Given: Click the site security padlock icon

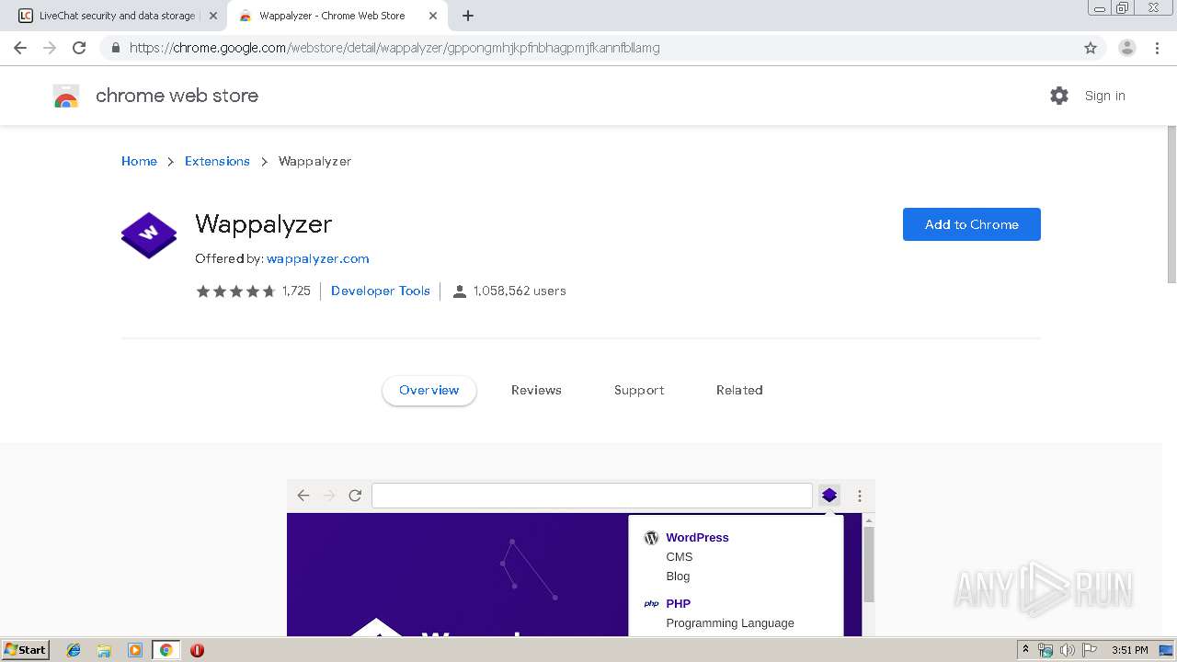Looking at the screenshot, I should click(115, 48).
